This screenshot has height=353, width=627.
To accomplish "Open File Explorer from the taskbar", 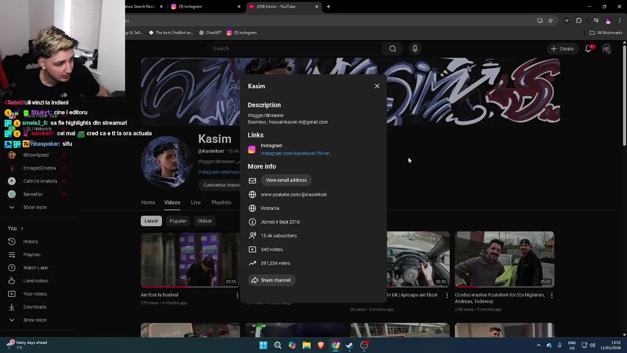I will pos(307,346).
